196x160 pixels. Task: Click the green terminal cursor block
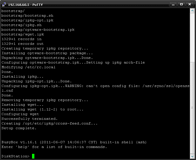click(x=33, y=156)
